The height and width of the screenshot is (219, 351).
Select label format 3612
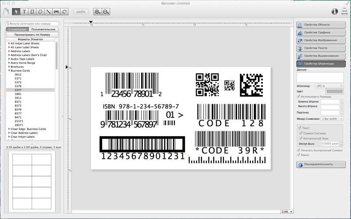(18, 74)
